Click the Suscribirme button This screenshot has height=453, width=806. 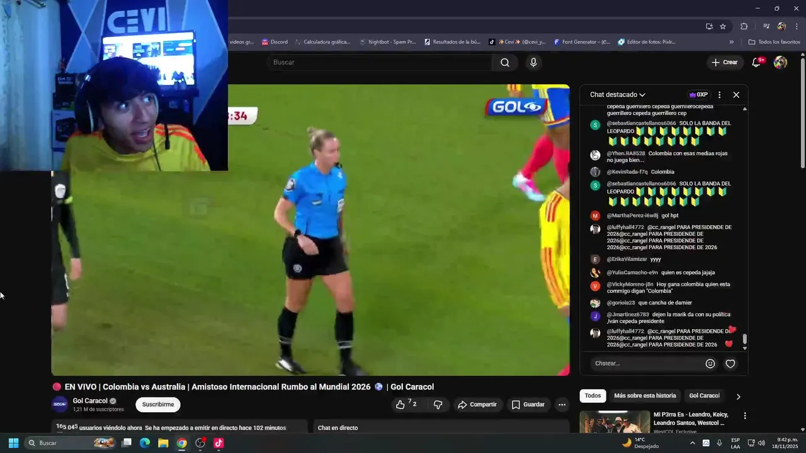pyautogui.click(x=157, y=405)
